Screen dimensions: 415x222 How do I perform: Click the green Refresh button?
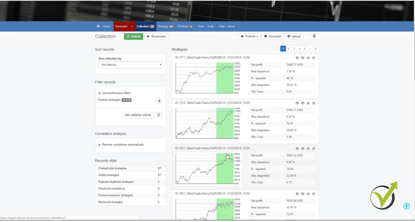pyautogui.click(x=134, y=36)
